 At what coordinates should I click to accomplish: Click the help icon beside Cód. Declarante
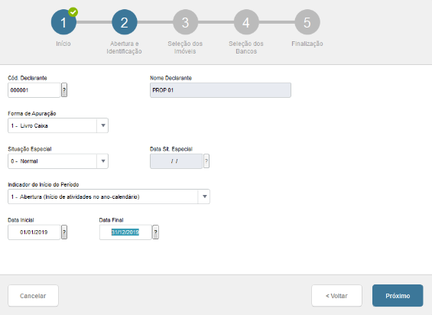point(64,90)
